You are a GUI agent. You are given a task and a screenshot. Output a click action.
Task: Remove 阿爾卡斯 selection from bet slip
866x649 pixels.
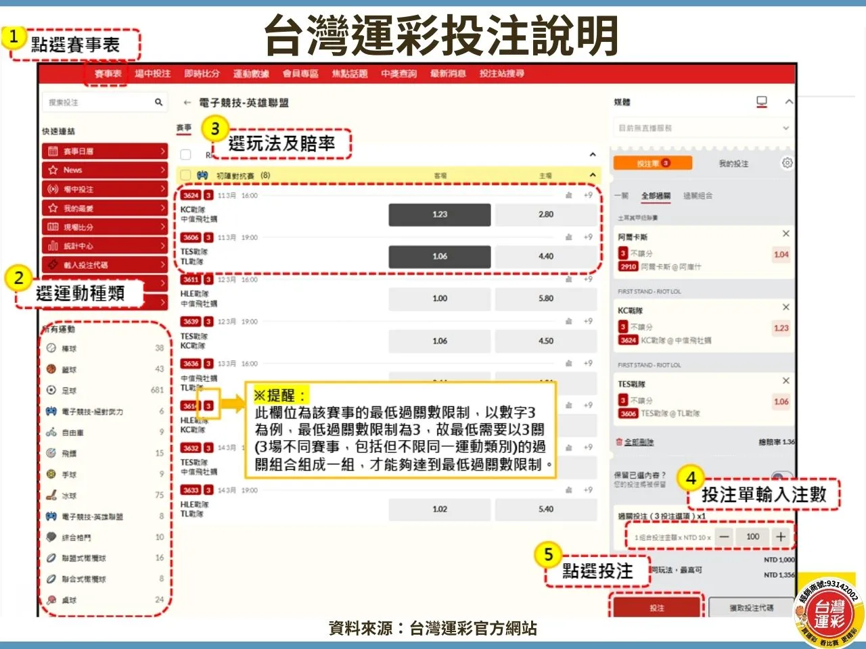[786, 233]
